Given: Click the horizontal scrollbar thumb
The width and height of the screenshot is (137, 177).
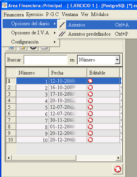Looking at the screenshot, I should 44,158.
